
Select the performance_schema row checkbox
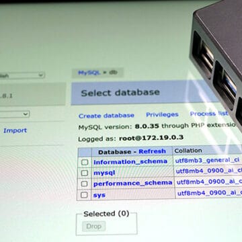[x=84, y=184]
